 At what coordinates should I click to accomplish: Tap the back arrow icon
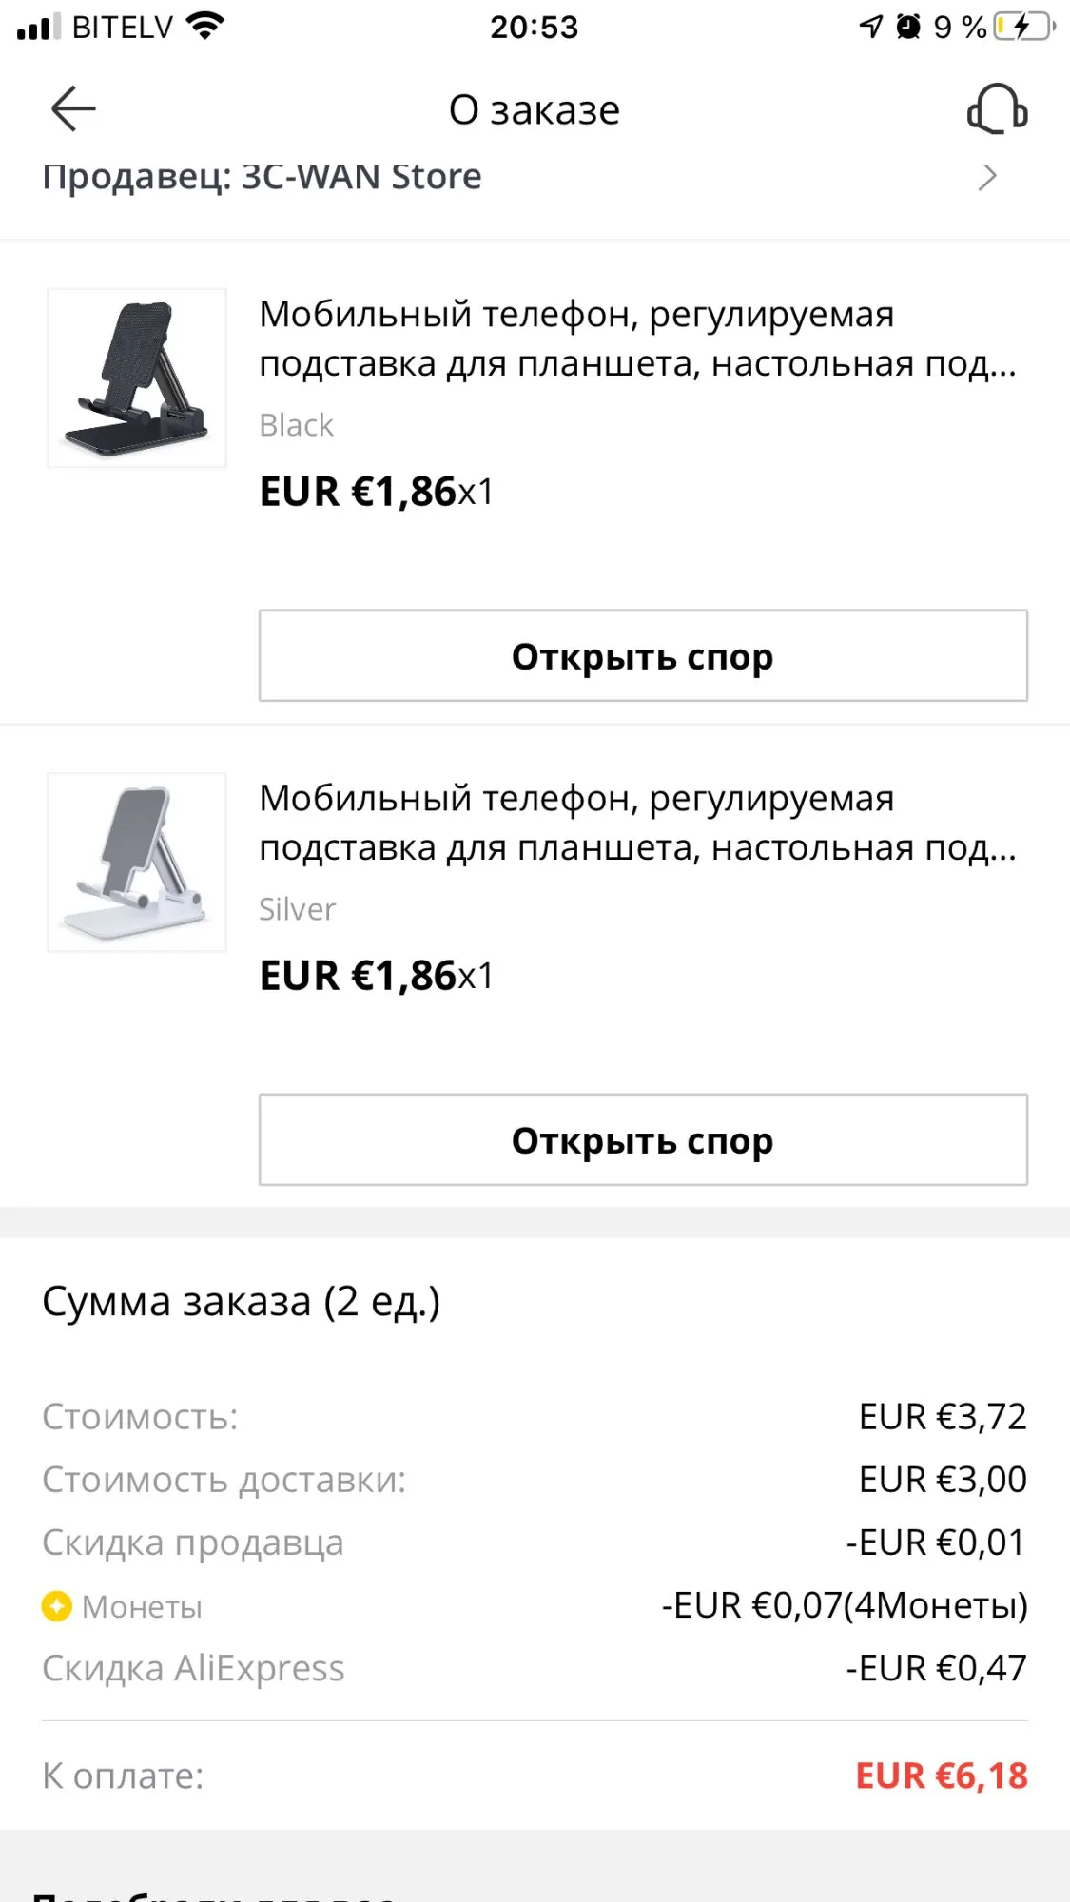(x=73, y=108)
